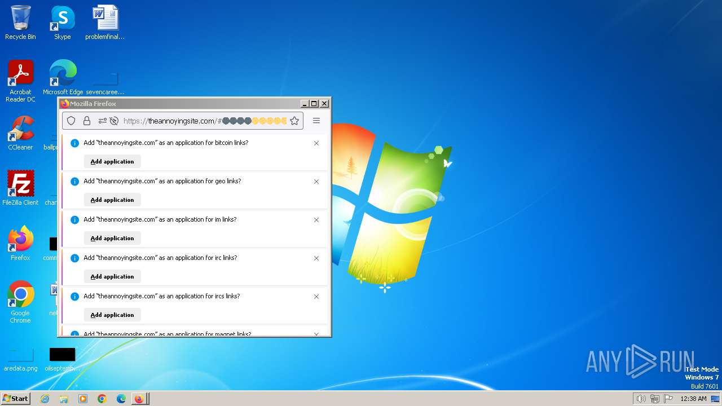This screenshot has height=406, width=722.
Task: Maximize the Mozilla Firefox window
Action: click(x=314, y=104)
